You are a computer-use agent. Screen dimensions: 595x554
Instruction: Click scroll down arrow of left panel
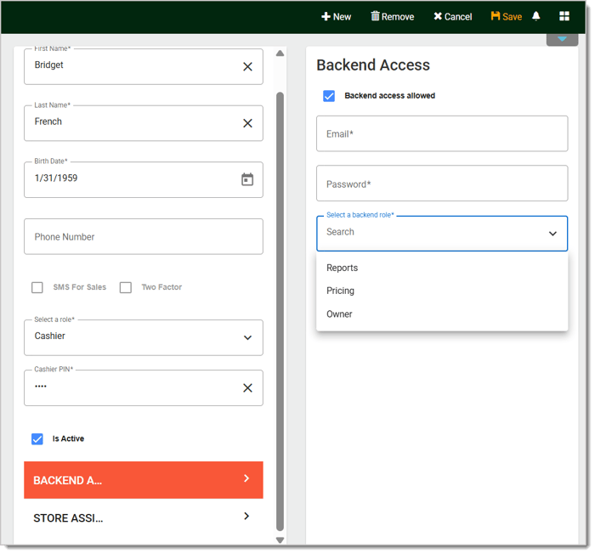pos(280,540)
